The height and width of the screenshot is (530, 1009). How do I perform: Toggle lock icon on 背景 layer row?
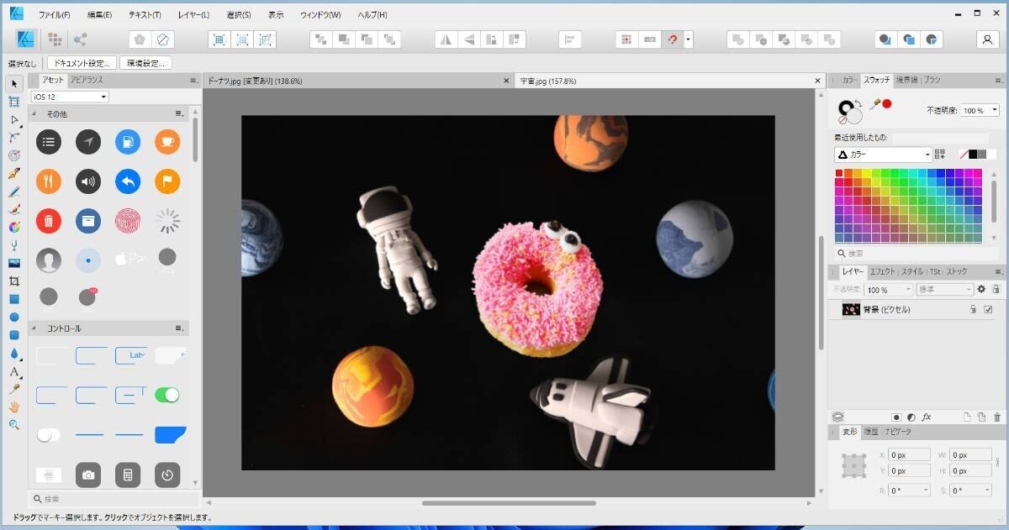[973, 310]
